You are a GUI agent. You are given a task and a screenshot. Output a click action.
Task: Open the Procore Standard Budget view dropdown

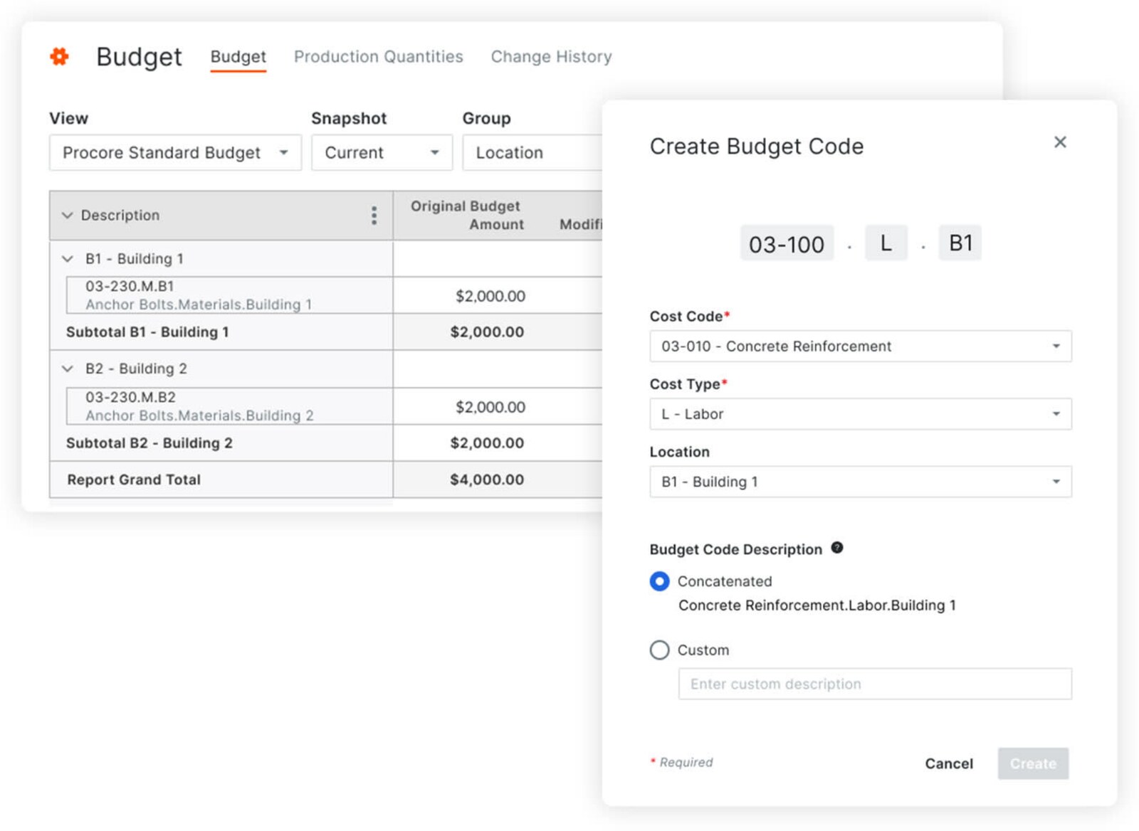click(x=175, y=153)
